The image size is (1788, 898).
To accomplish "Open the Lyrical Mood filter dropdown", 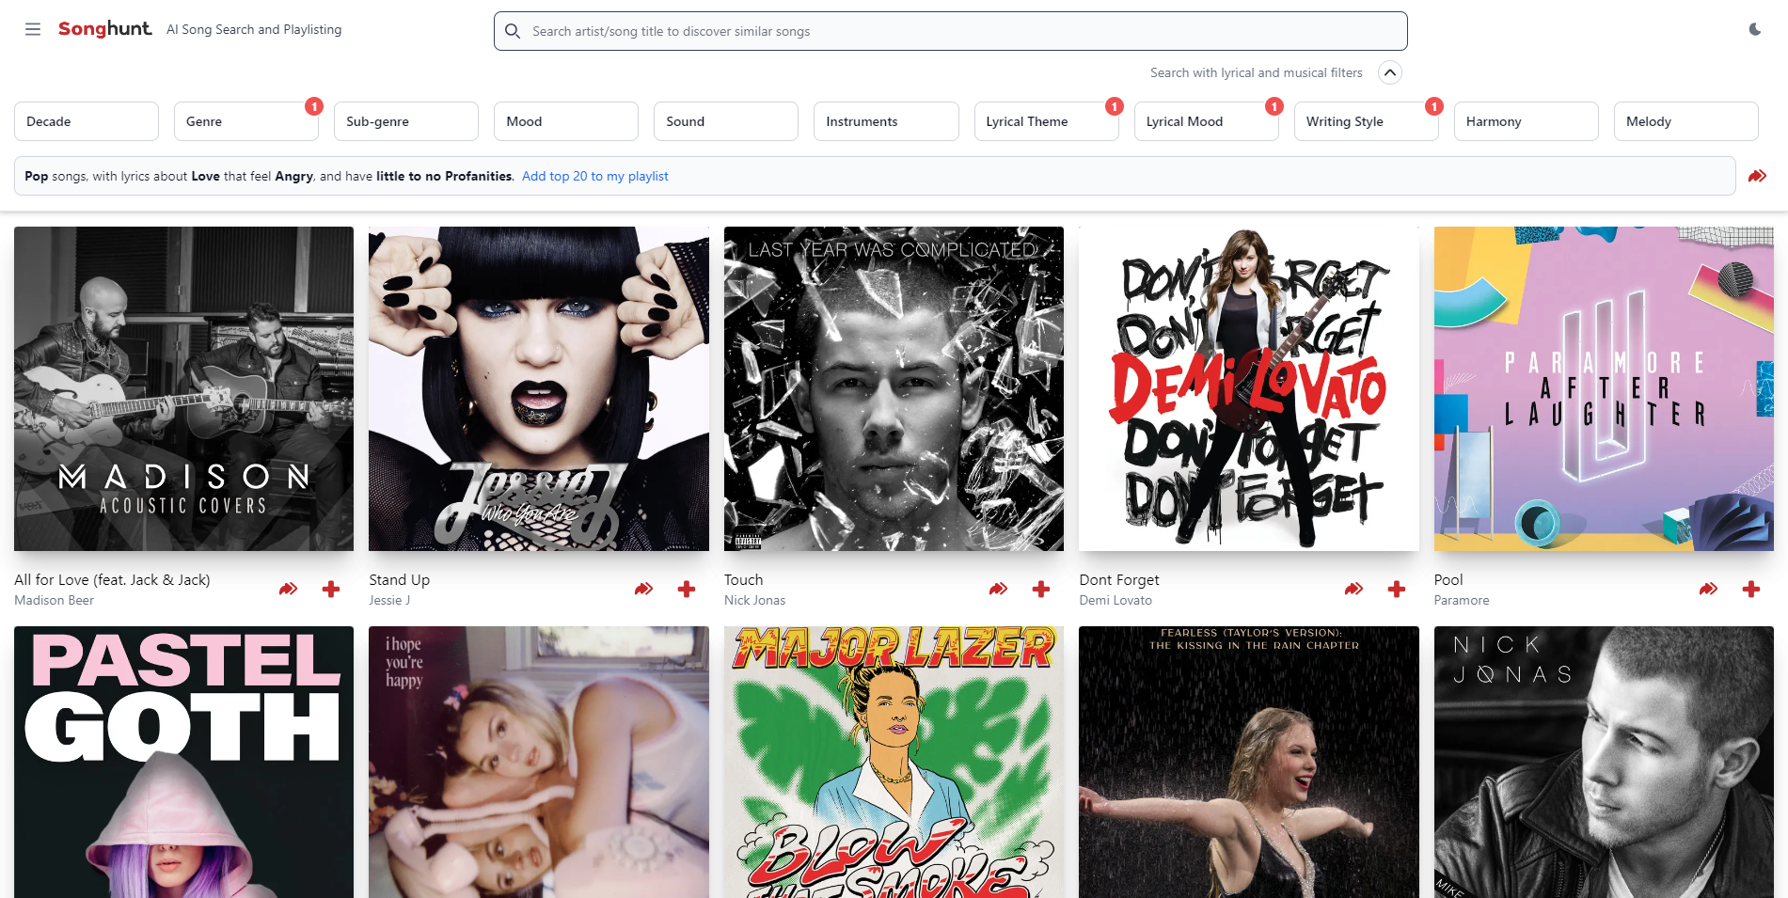I will tap(1206, 121).
